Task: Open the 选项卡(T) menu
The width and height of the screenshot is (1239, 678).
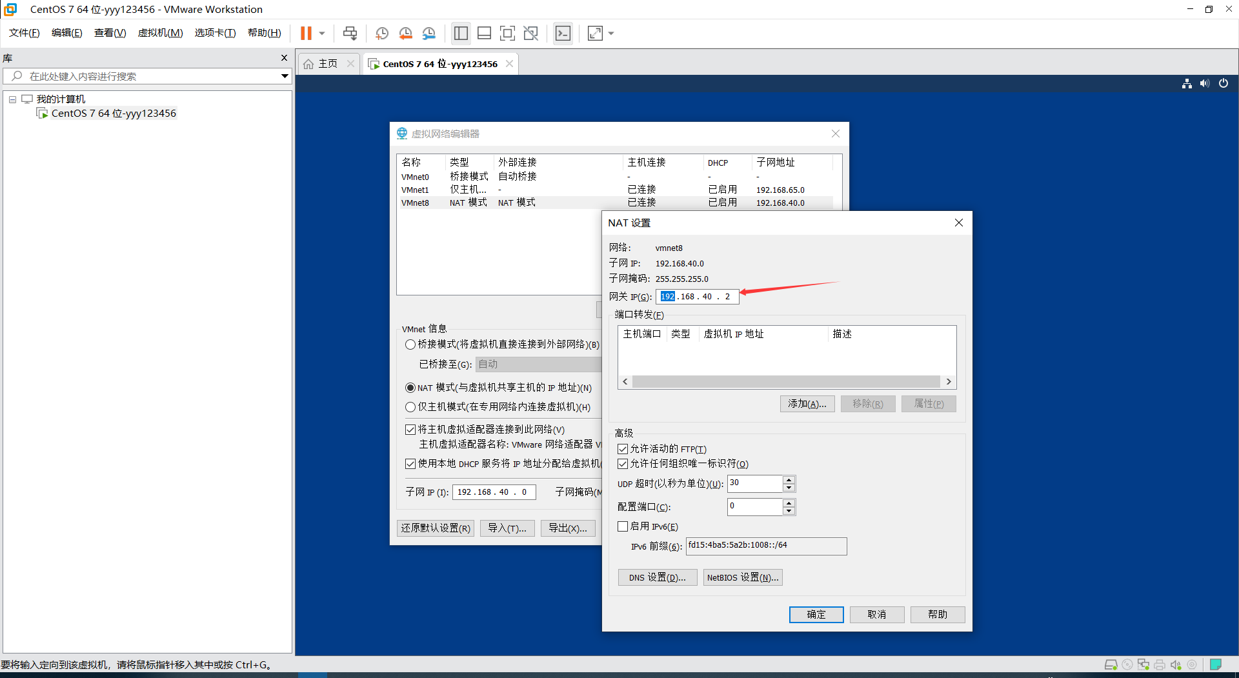Action: [x=216, y=33]
